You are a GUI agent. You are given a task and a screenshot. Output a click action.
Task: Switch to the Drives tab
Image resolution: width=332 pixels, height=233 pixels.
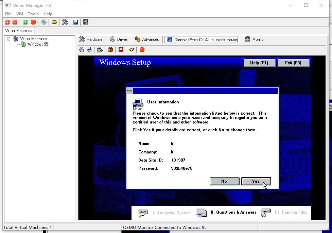coord(119,39)
